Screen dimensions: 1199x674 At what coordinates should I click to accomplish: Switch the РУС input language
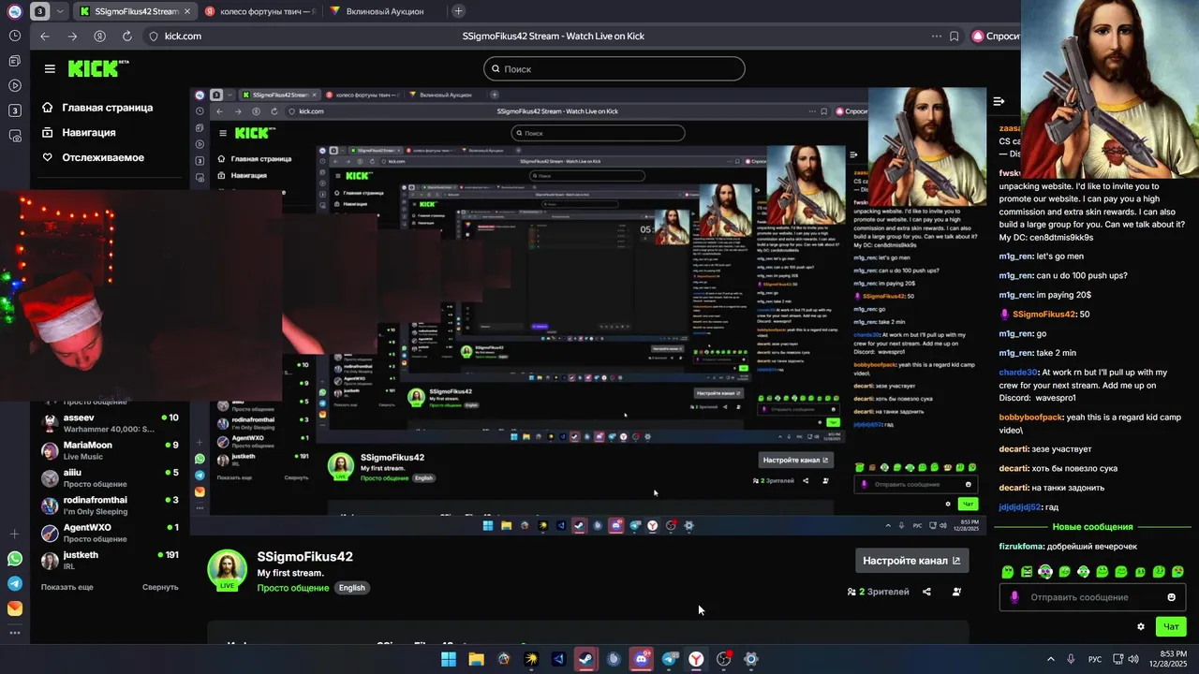[x=1094, y=659]
